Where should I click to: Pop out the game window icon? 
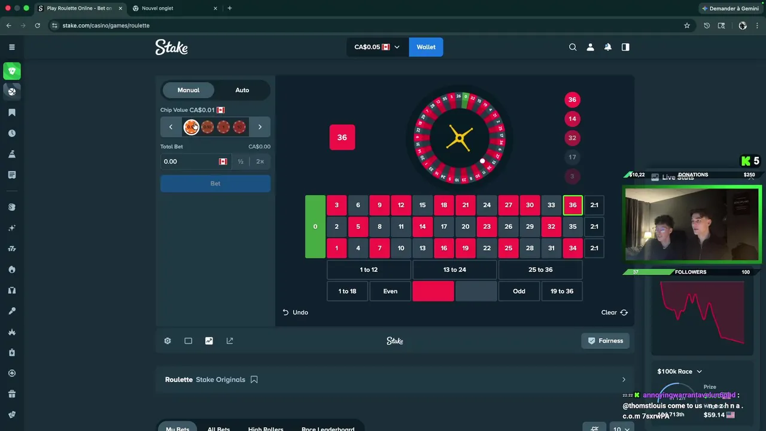pyautogui.click(x=230, y=341)
